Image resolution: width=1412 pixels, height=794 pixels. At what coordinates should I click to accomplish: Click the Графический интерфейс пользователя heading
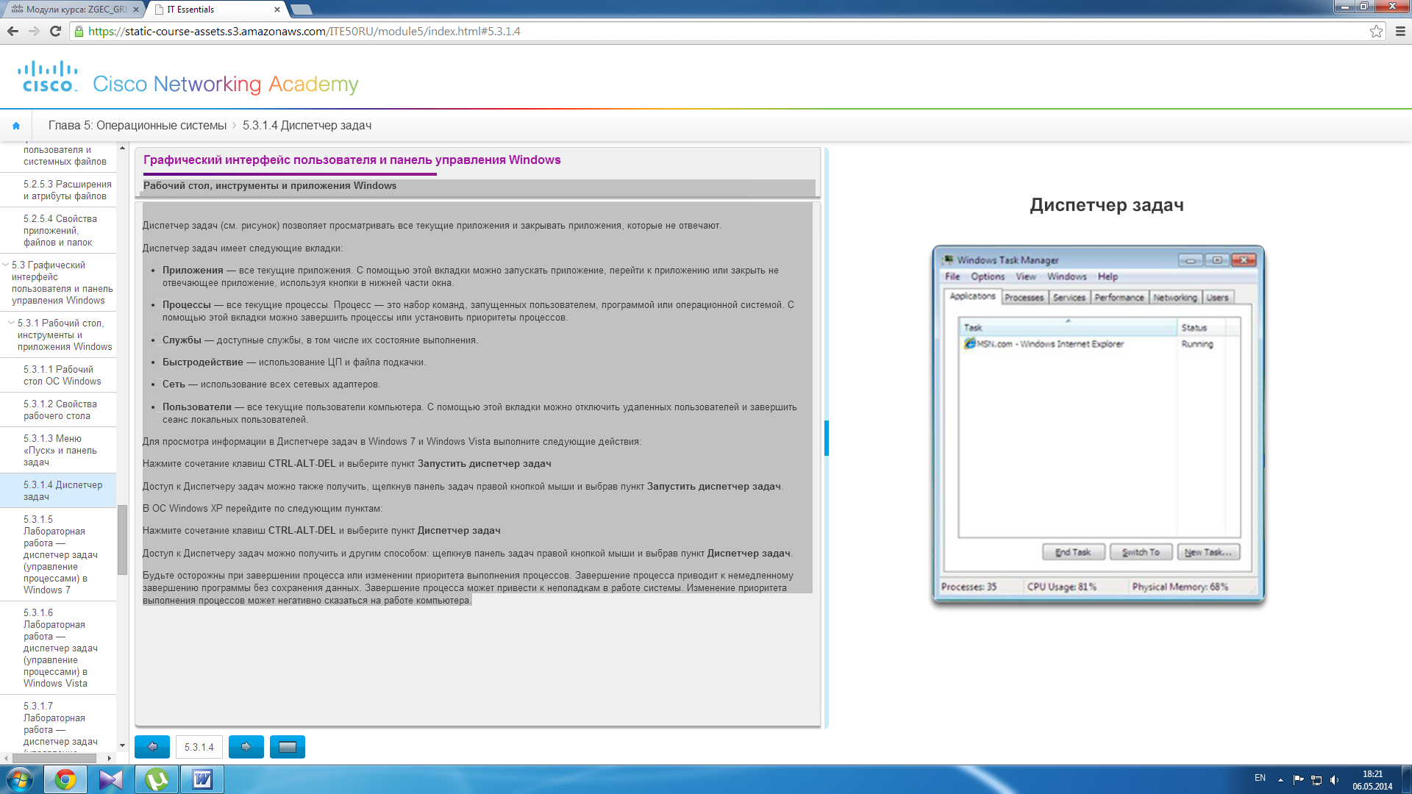point(352,160)
